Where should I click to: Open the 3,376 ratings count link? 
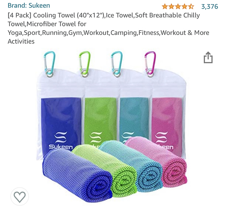210,6
